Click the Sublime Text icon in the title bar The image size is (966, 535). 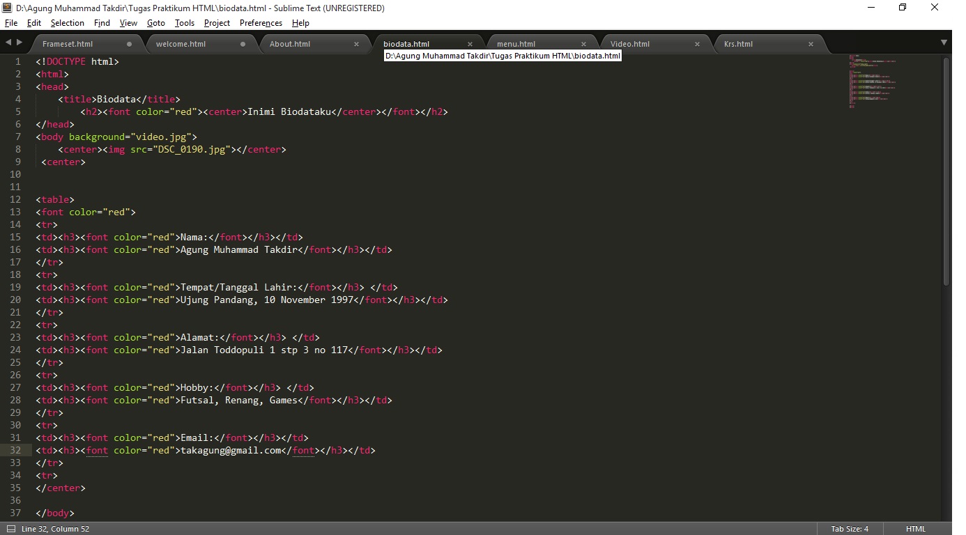click(x=7, y=8)
